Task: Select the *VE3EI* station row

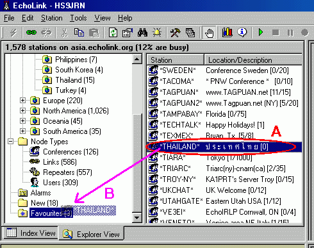Action: pos(224,212)
